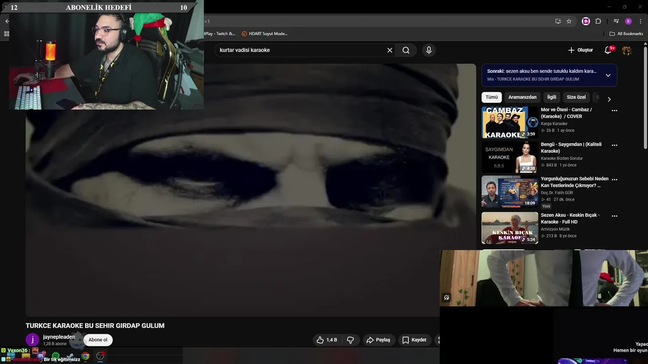Screen dimensions: 648x364
Task: Click title Yorgunluğunuzun Sebebi Neden
Action: [x=575, y=182]
